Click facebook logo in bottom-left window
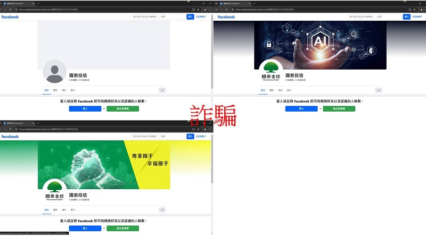This screenshot has height=236, width=426. (x=10, y=137)
